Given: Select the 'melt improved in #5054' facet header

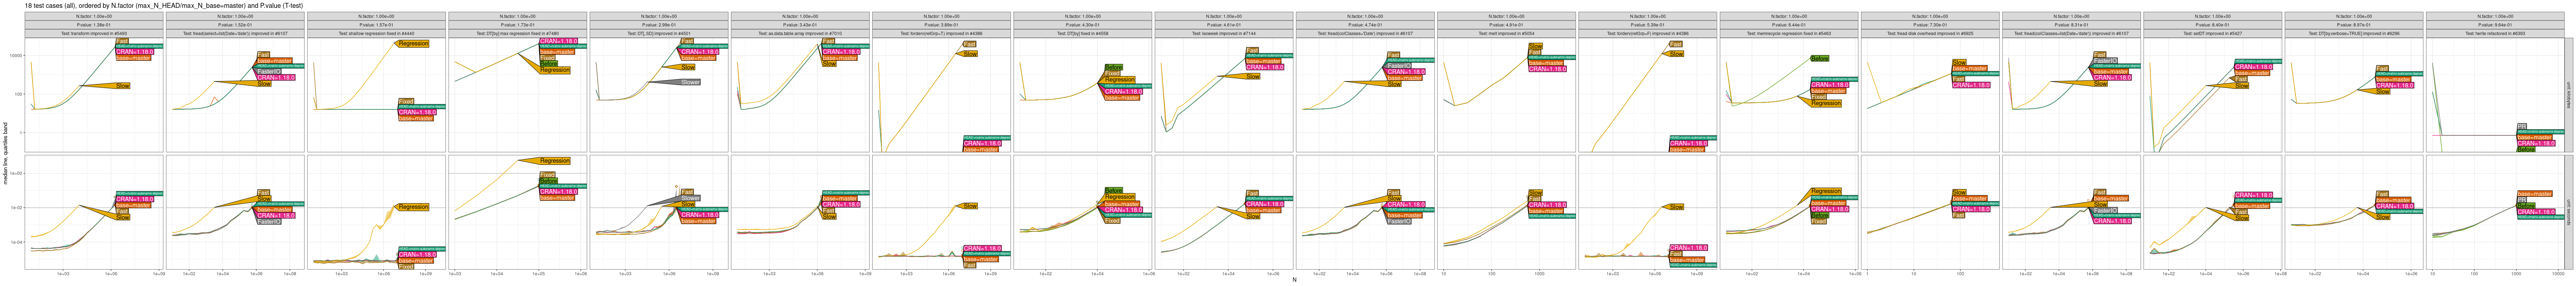Looking at the screenshot, I should (x=1506, y=33).
